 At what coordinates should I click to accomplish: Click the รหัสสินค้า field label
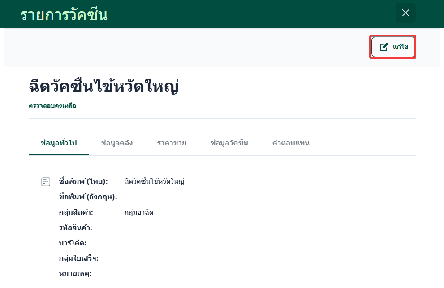[x=76, y=227]
